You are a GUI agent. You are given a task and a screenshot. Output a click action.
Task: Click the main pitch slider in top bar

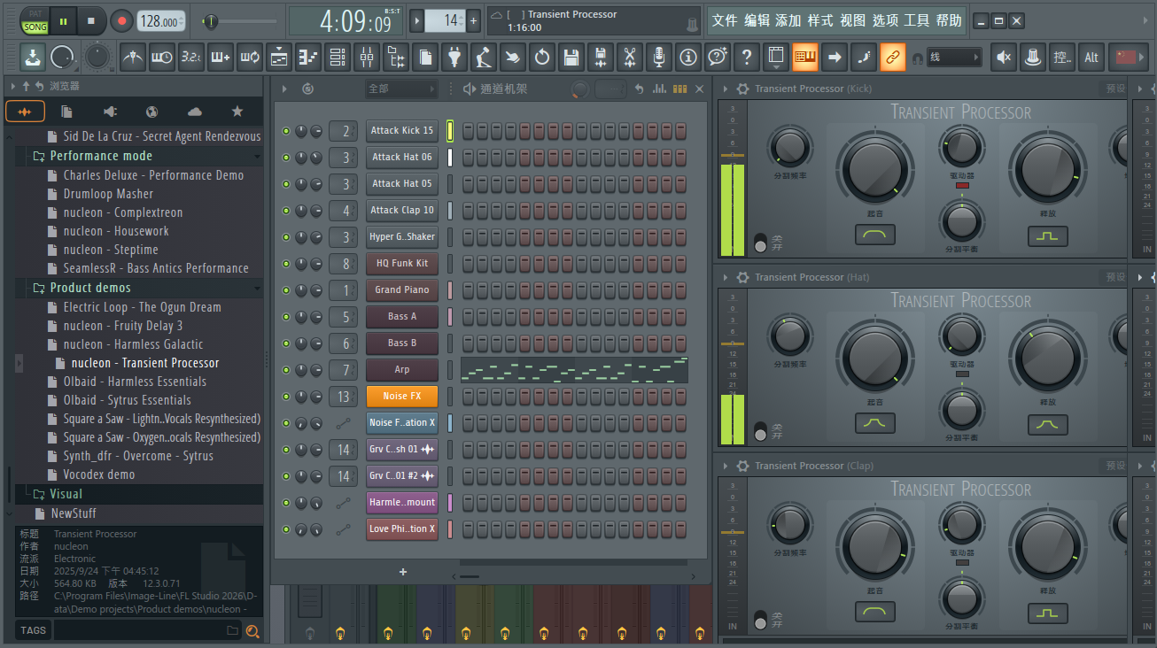coord(241,20)
